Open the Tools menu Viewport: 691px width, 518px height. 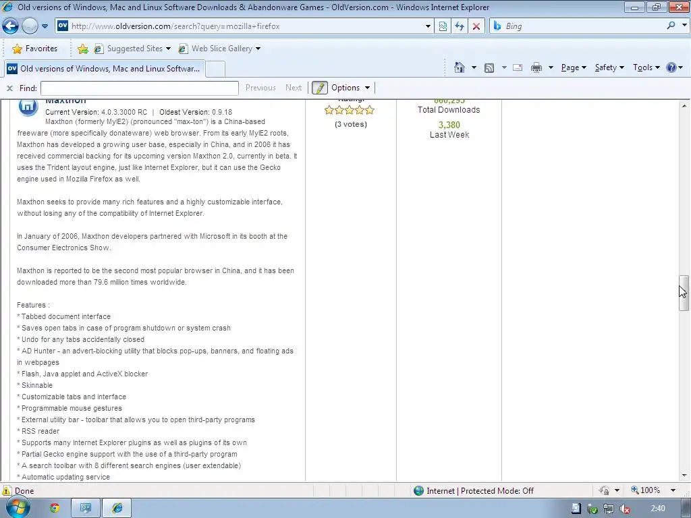[646, 67]
